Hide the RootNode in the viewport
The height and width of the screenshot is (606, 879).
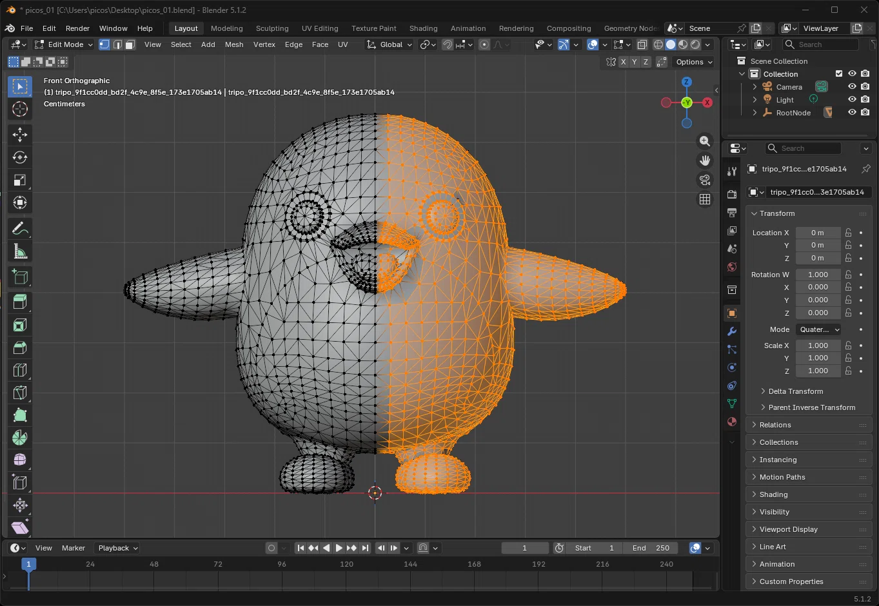[852, 112]
